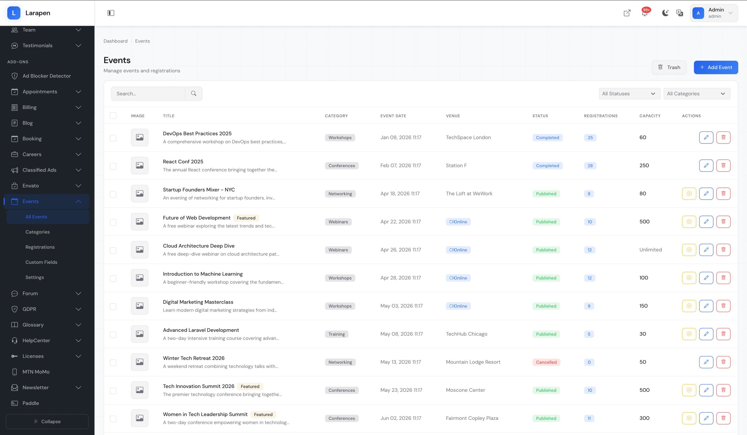Tick the Cloud Architecture Deep Dive checkbox
The image size is (747, 435).
(113, 250)
